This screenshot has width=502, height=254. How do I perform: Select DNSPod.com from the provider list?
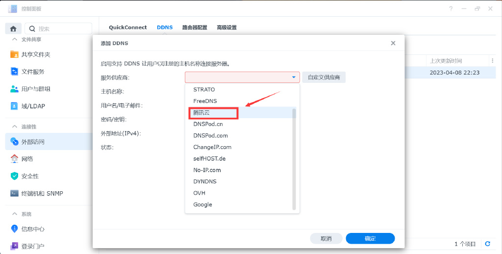(x=240, y=135)
